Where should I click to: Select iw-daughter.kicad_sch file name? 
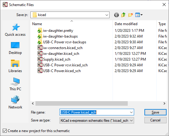pos(61,54)
